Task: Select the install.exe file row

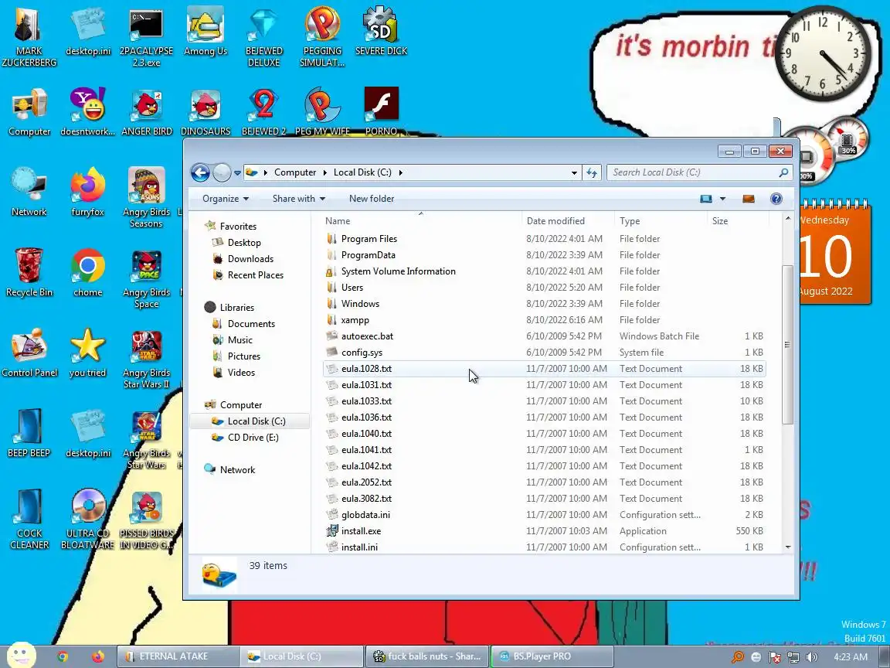Action: pos(545,531)
